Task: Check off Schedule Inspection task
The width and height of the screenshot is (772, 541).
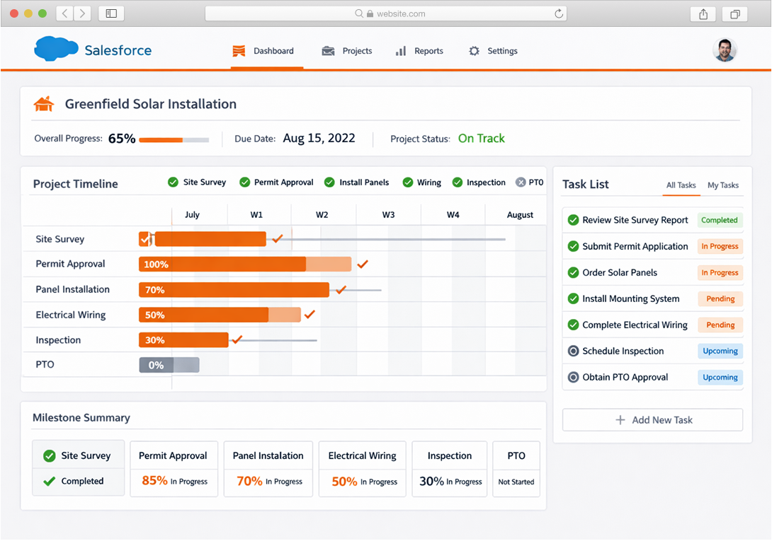Action: [x=574, y=351]
